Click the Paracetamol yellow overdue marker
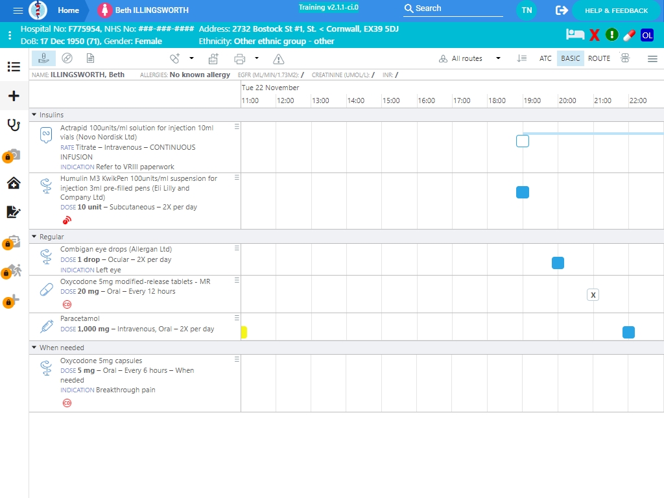This screenshot has width=664, height=498. [244, 333]
